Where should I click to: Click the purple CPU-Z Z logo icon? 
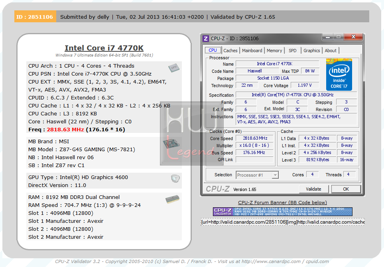(x=206, y=38)
